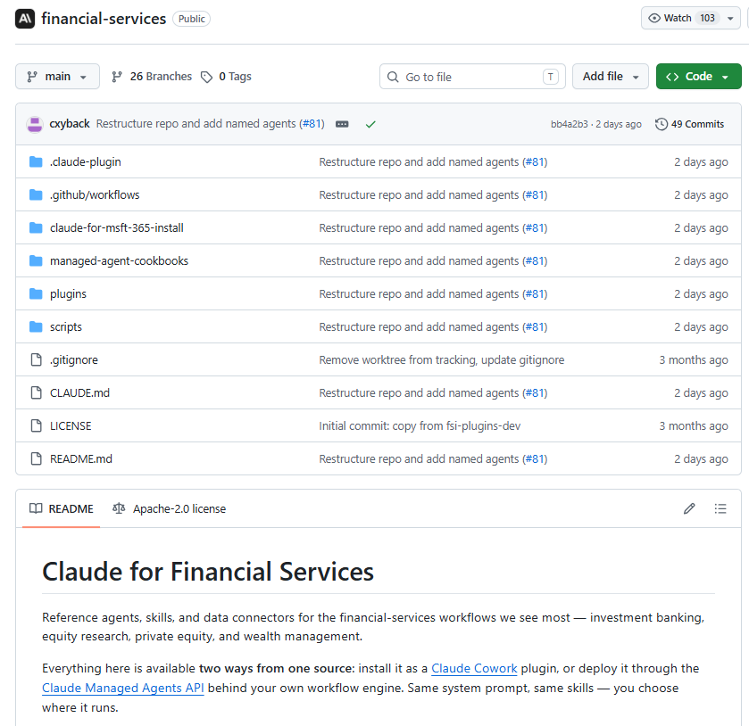Click the Claude for Financial Services heading
Screen dimensions: 749x726
coord(208,572)
